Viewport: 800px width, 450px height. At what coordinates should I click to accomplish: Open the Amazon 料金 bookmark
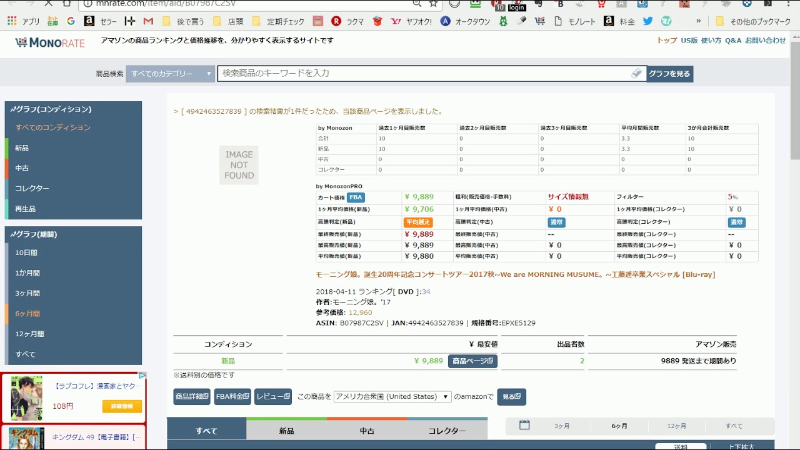tap(619, 21)
